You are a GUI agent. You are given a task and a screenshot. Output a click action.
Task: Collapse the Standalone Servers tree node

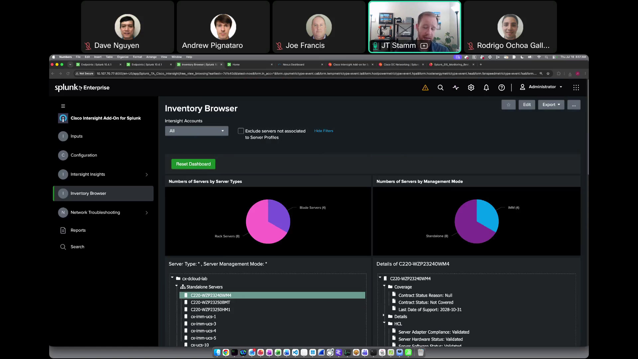[176, 286]
